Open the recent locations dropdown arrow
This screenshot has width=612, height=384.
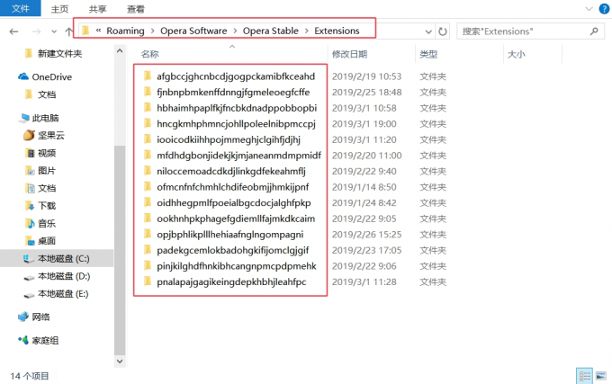click(54, 31)
